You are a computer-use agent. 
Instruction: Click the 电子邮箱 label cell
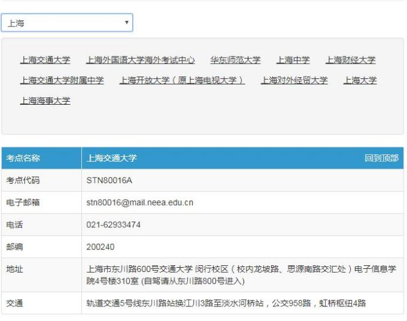(42, 202)
